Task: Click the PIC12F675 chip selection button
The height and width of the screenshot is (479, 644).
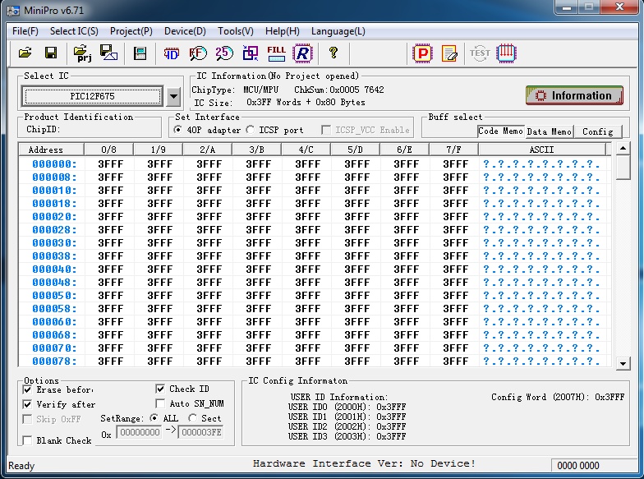Action: coord(92,97)
